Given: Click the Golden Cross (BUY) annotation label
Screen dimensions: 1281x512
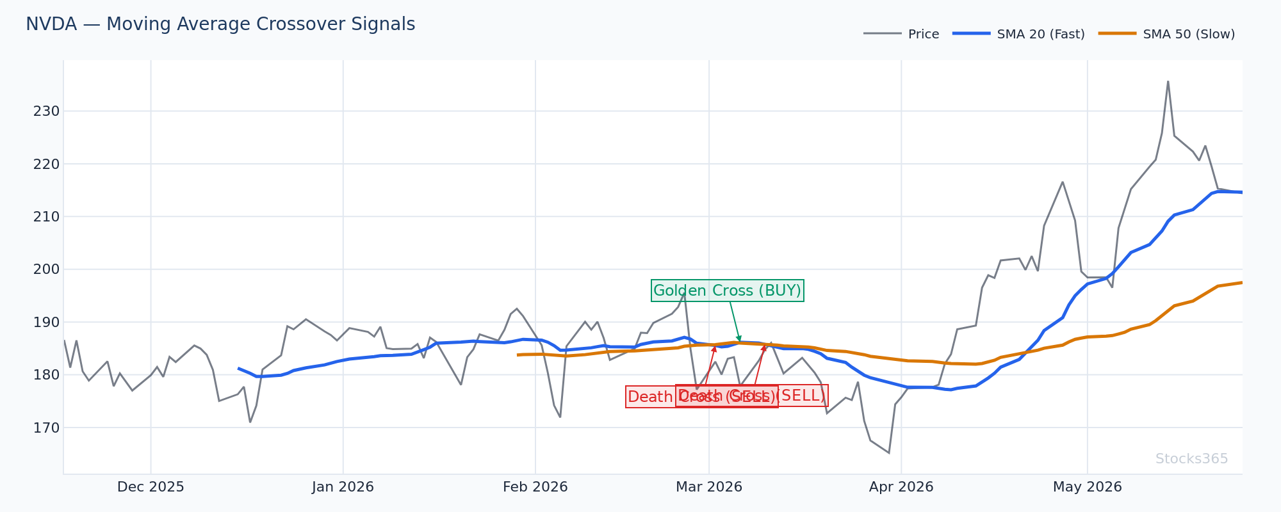Looking at the screenshot, I should coord(727,291).
